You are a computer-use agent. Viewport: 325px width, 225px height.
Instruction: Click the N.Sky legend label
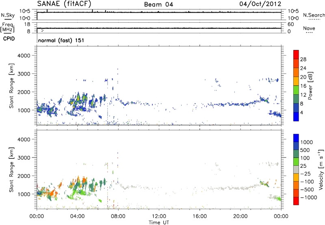coord(8,15)
